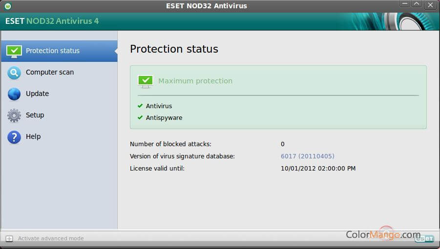Click the Computer scan magnifier icon
The width and height of the screenshot is (440, 249).
14,73
